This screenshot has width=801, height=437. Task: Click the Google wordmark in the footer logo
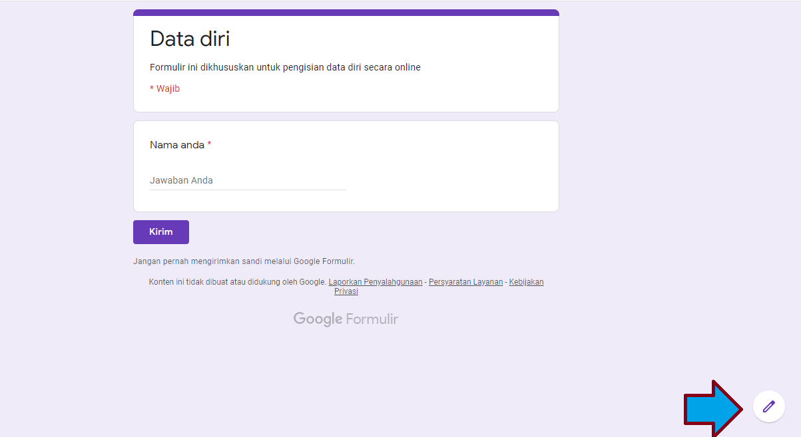[318, 319]
